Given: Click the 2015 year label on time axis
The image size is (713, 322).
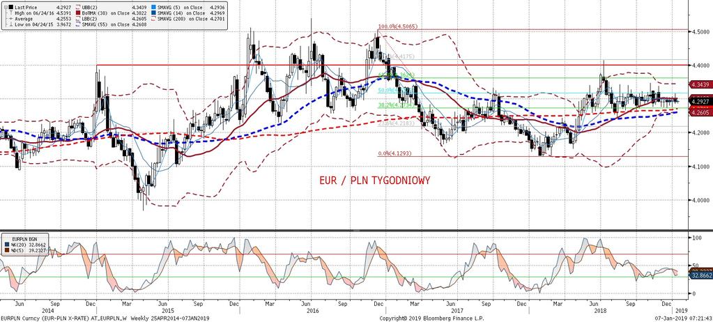Looking at the screenshot, I should (x=167, y=310).
